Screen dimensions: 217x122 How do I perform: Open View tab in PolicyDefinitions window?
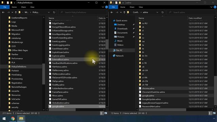click(x=32, y=7)
